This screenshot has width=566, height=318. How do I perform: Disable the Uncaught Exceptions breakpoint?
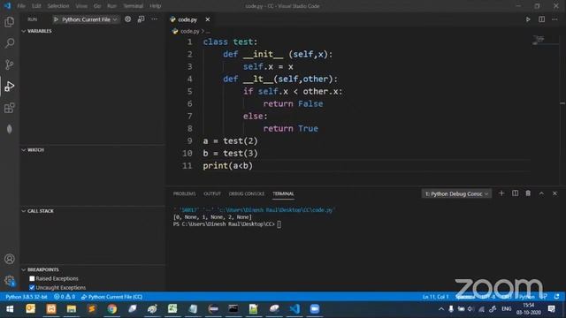32,288
